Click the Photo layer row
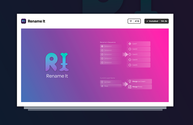Image resolution: width=193 pixels, height=125 pixels. point(111,86)
